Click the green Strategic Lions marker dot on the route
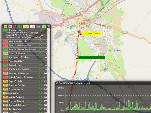151x113 pixels. tap(77, 58)
